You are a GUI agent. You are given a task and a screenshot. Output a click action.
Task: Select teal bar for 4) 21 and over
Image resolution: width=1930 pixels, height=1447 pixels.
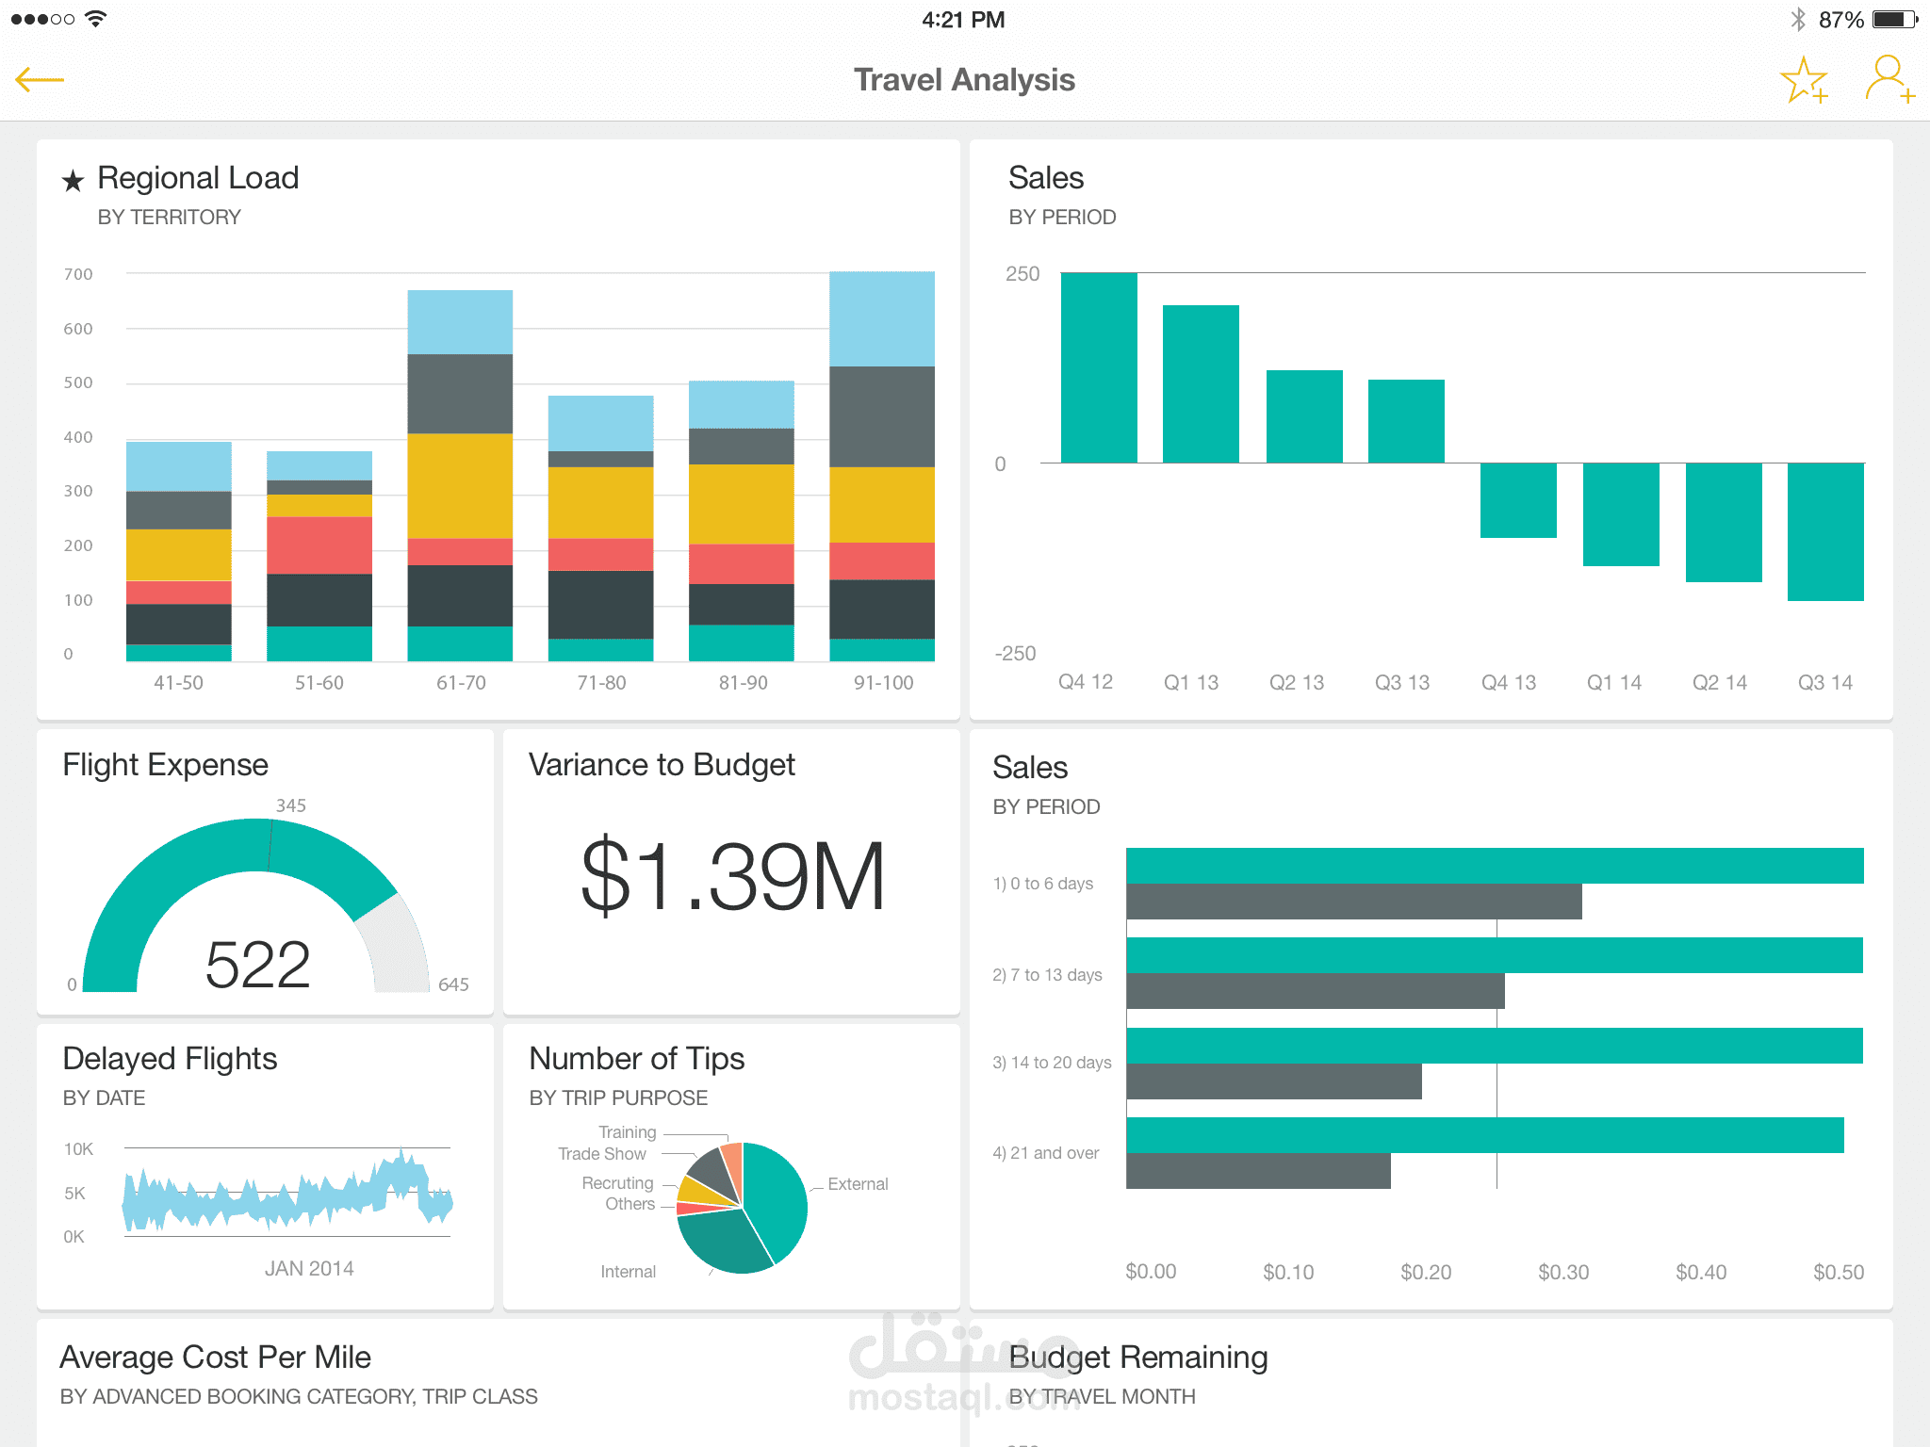(1485, 1135)
